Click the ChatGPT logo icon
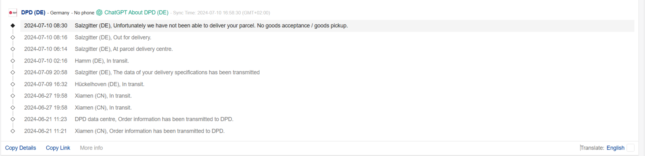Screen dimensions: 645x156 pyautogui.click(x=99, y=12)
